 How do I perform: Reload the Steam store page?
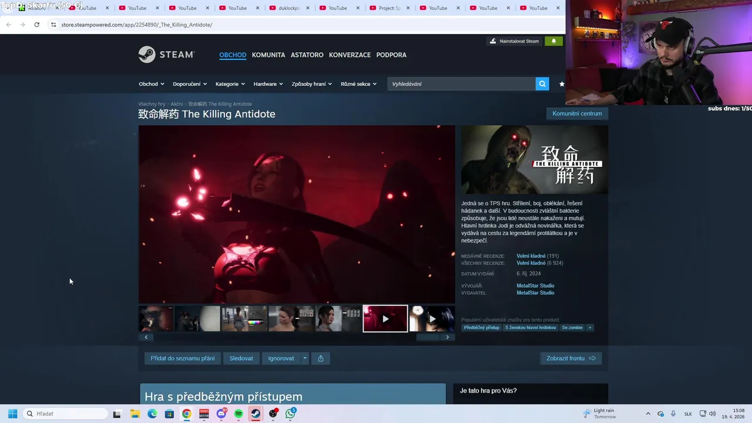point(36,25)
